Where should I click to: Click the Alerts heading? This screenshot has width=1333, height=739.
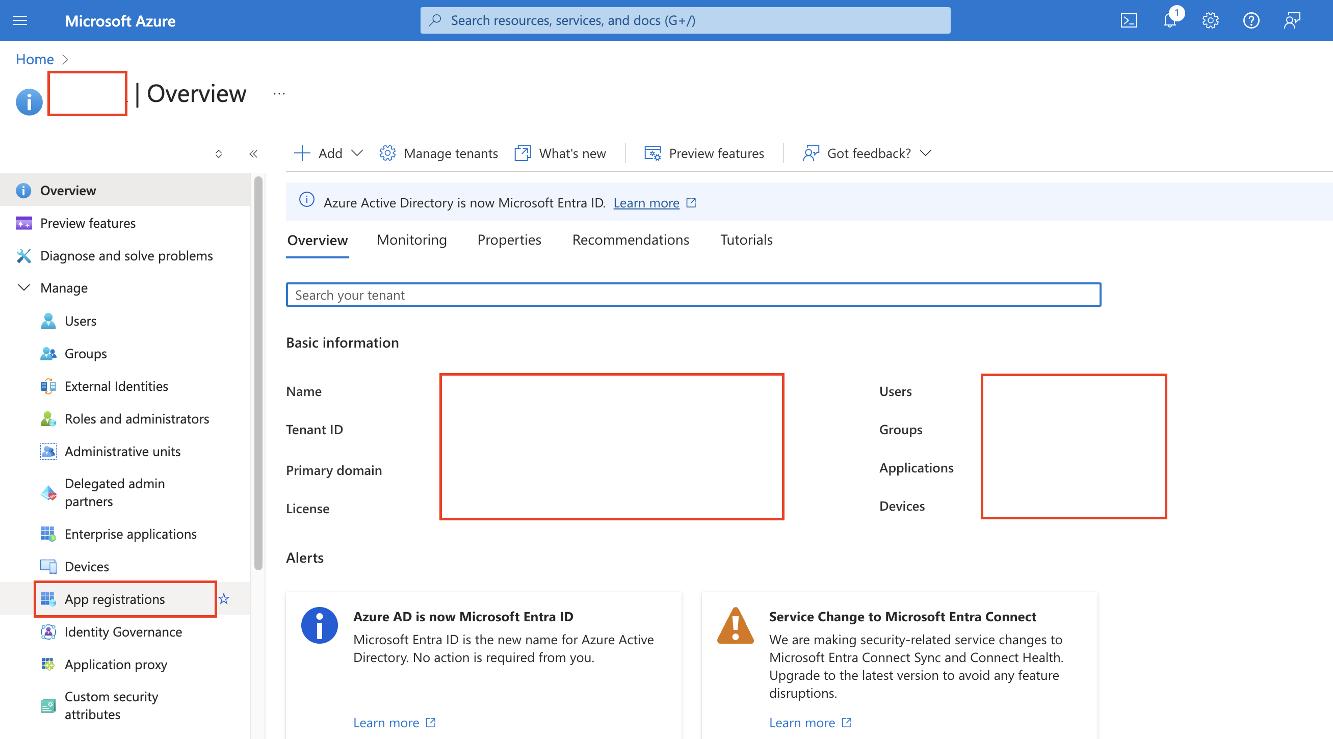305,558
